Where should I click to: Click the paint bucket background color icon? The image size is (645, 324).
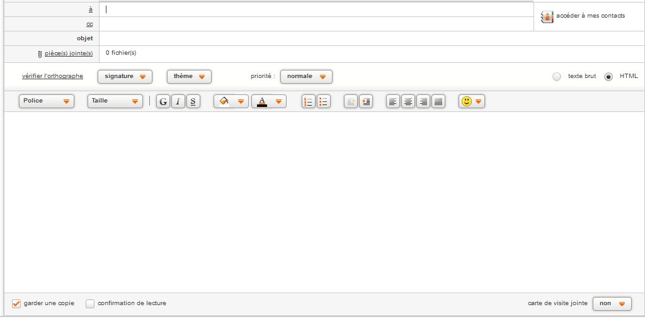coord(224,101)
